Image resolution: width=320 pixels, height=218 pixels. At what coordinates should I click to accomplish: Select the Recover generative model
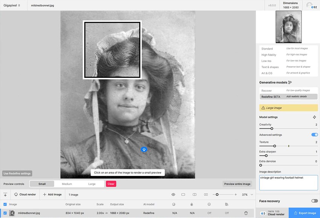(288, 91)
